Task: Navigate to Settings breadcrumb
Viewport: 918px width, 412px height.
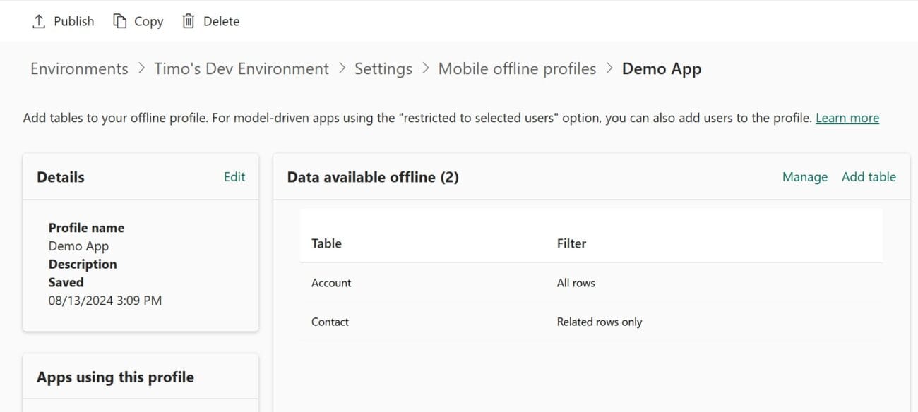Action: 383,68
